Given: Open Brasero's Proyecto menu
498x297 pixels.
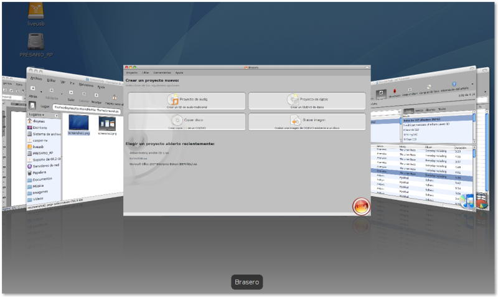Looking at the screenshot, I should pyautogui.click(x=132, y=73).
